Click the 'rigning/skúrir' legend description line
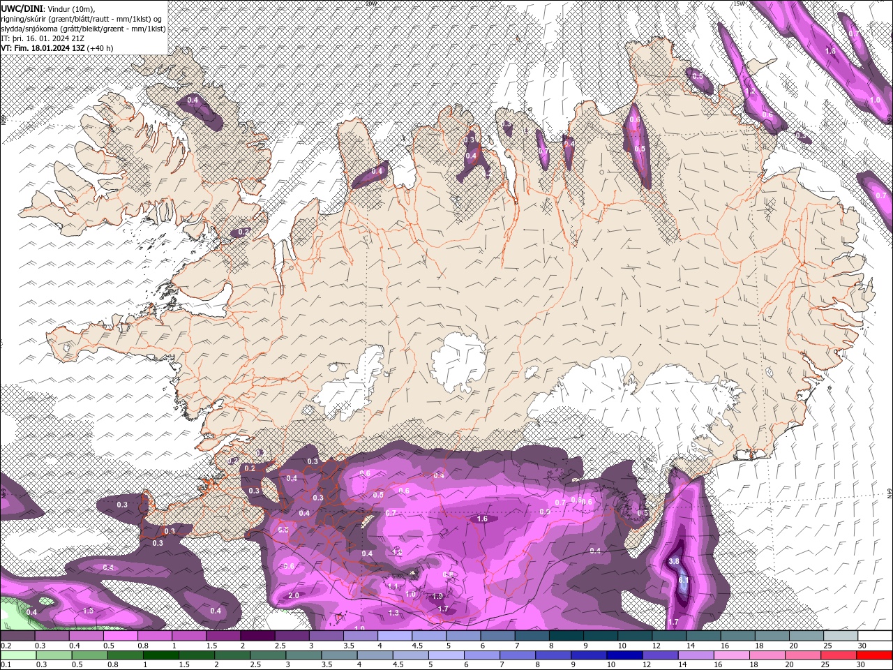The image size is (893, 670). point(82,19)
